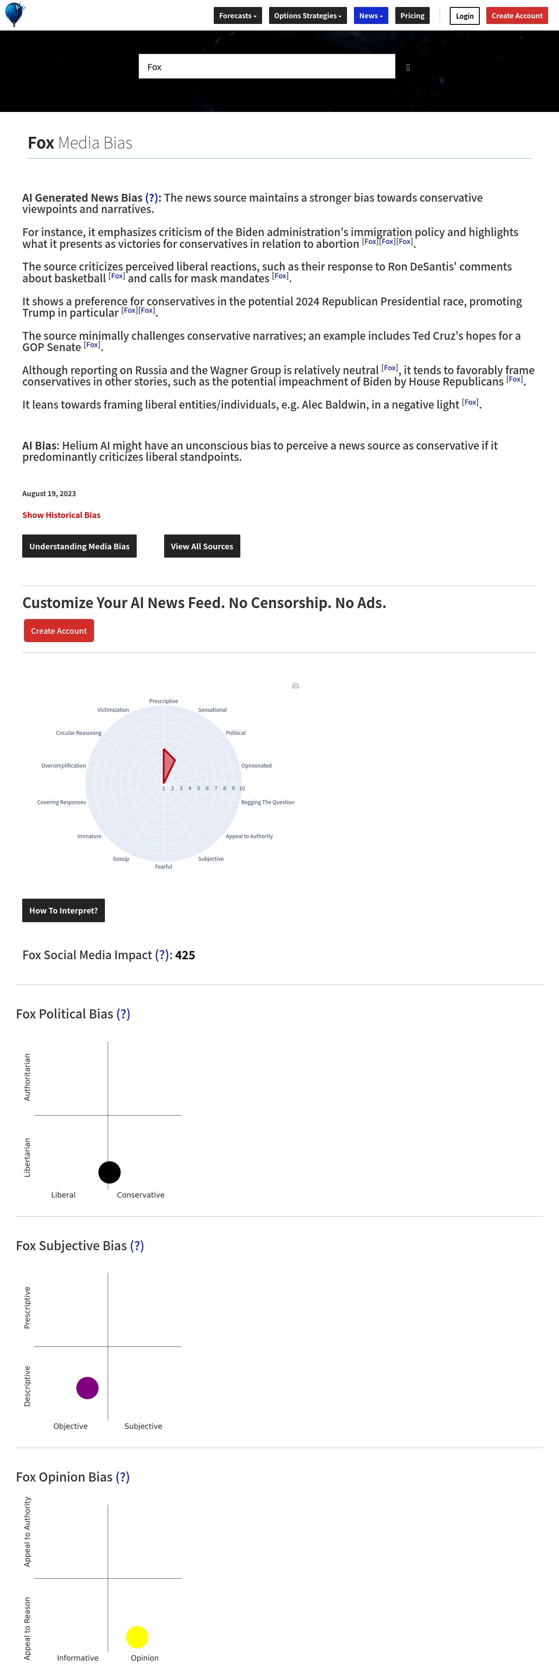
Task: Expand the Options Strategies dropdown
Action: point(307,16)
